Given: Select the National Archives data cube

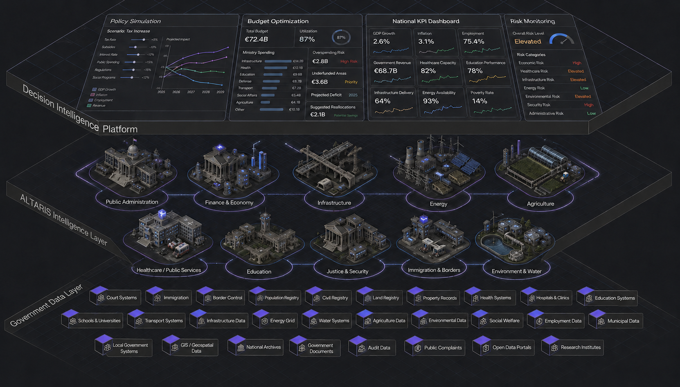Looking at the screenshot, I should click(256, 346).
